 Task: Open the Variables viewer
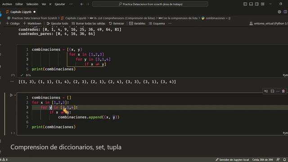pyautogui.click(x=137, y=23)
